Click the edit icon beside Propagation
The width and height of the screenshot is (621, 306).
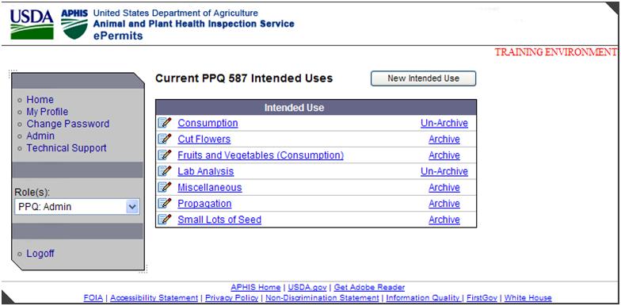point(165,203)
